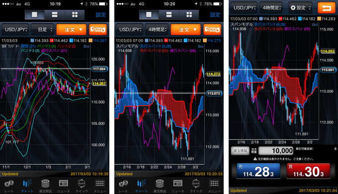
Task: Tap the red 買 114.303 buy button
Action: tap(308, 171)
